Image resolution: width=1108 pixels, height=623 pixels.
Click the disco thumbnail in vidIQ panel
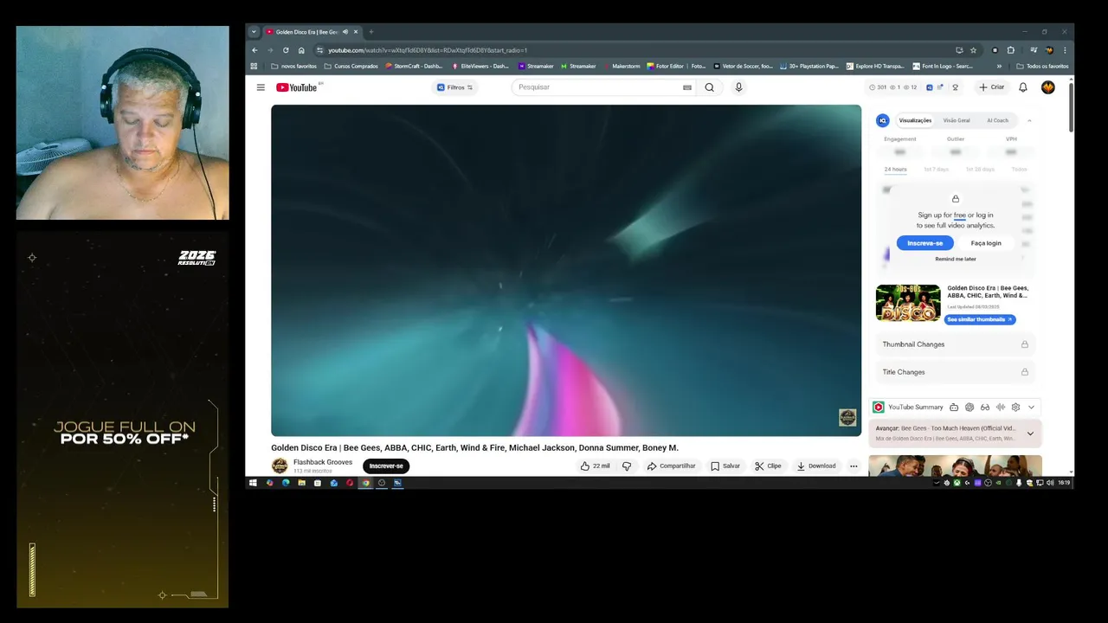click(x=908, y=303)
